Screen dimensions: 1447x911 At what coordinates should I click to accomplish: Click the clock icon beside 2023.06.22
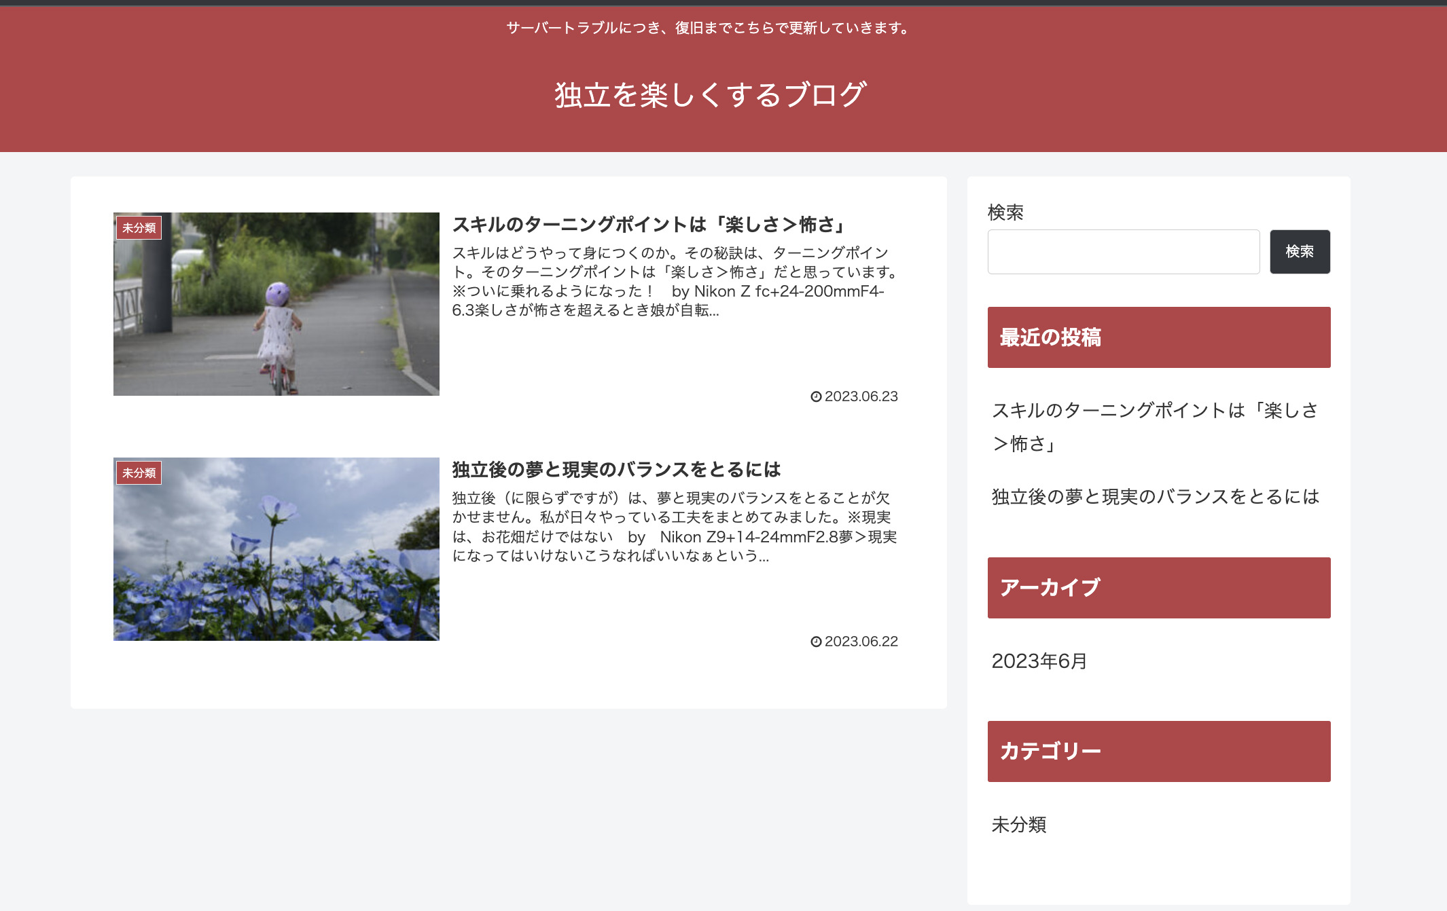pos(816,642)
